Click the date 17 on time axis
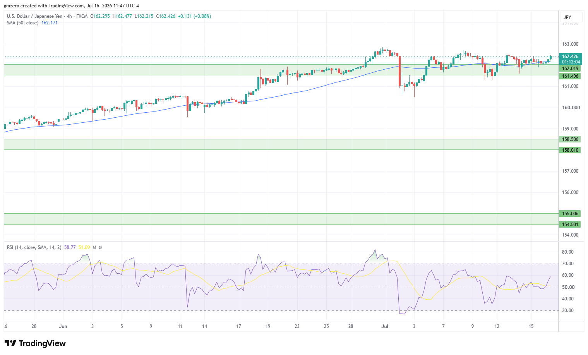 tap(238, 326)
